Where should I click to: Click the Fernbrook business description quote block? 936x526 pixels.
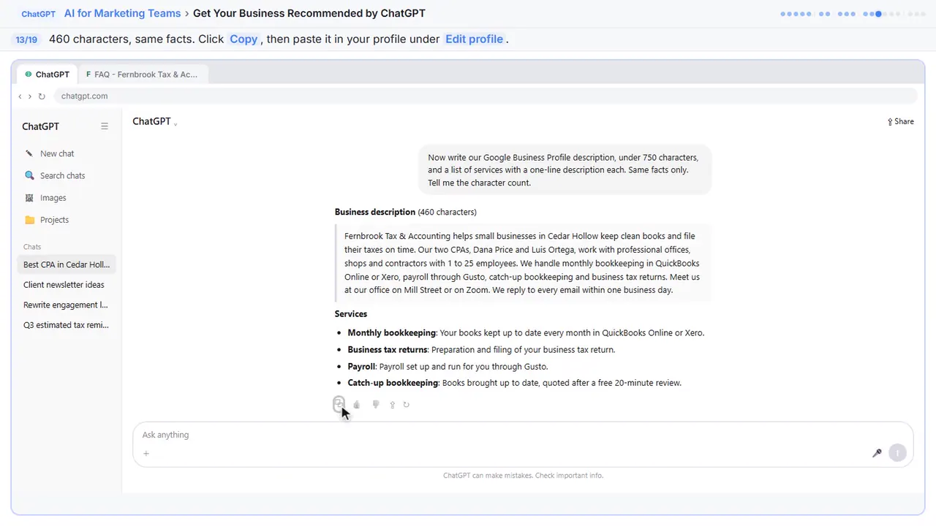point(523,263)
